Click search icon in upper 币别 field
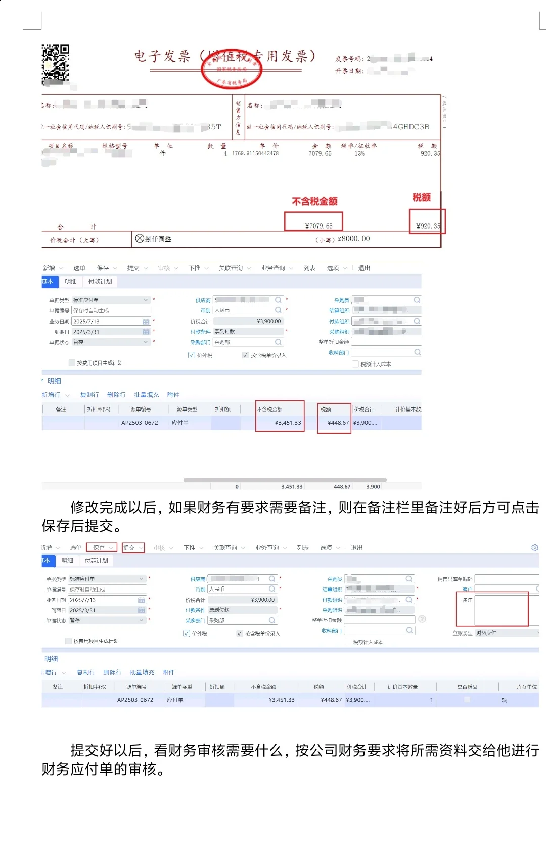This screenshot has height=861, width=546. [x=278, y=310]
